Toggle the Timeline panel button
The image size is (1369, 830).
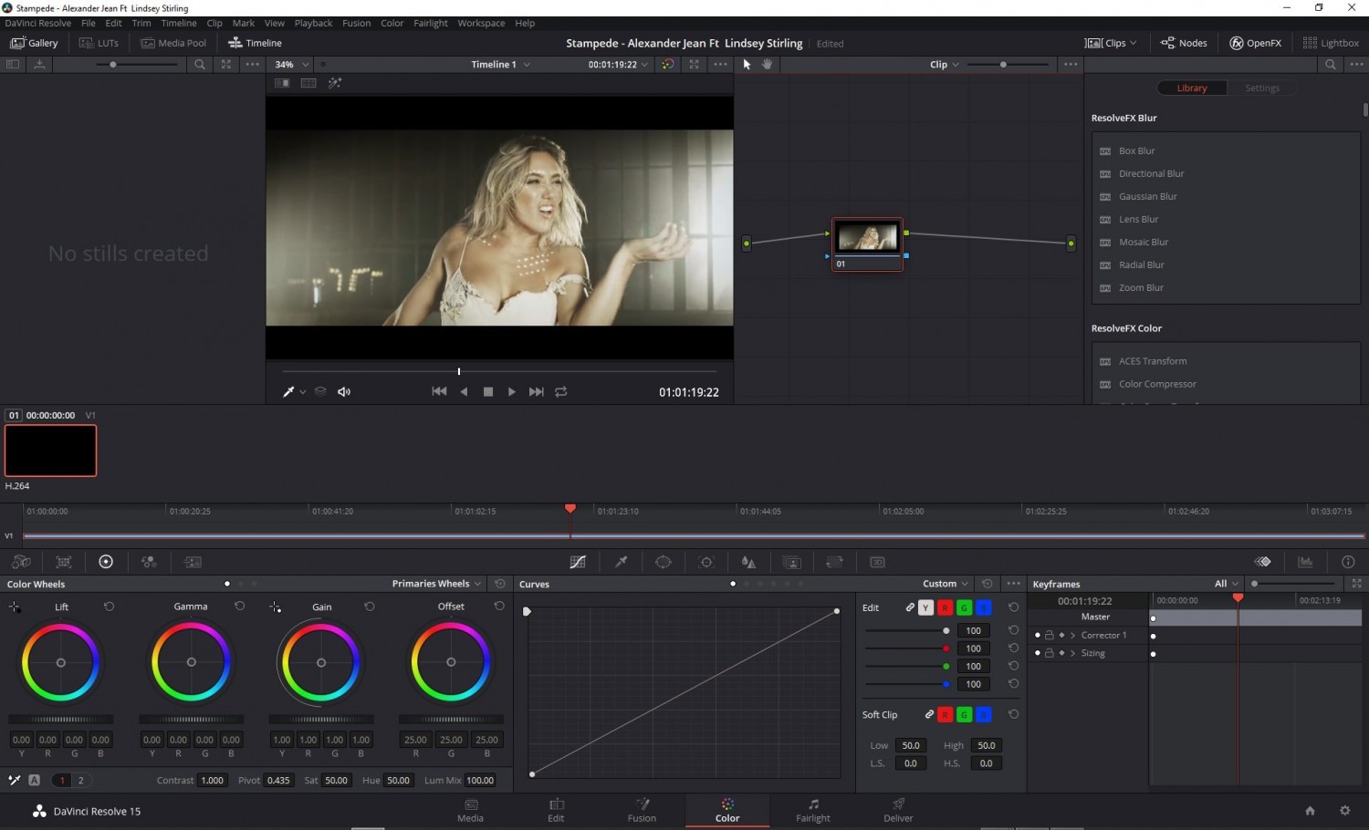point(255,43)
